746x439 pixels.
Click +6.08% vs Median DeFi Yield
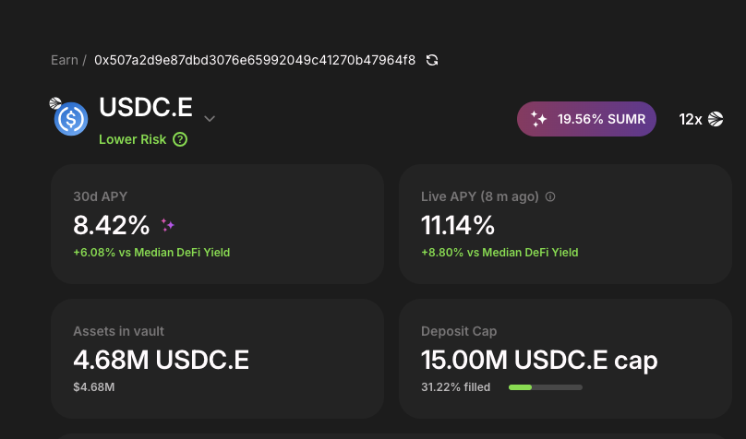[151, 253]
